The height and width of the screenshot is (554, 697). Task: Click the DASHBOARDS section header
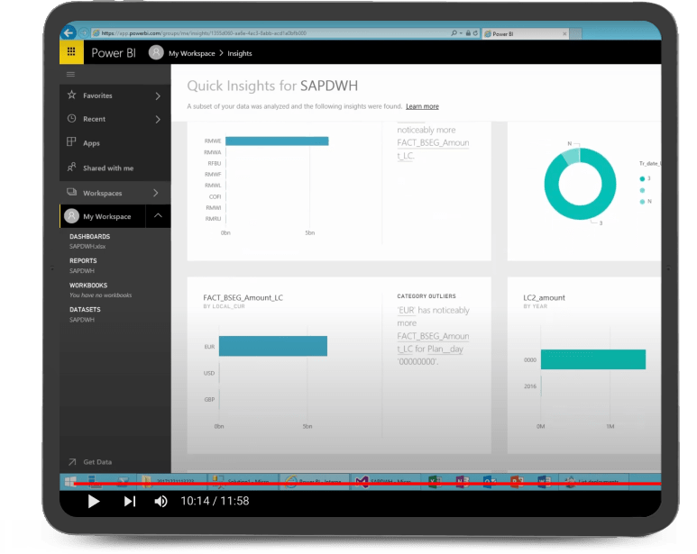(x=90, y=237)
